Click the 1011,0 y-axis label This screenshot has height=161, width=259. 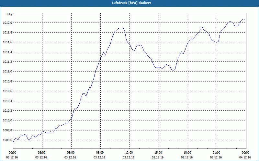pyautogui.click(x=7, y=71)
